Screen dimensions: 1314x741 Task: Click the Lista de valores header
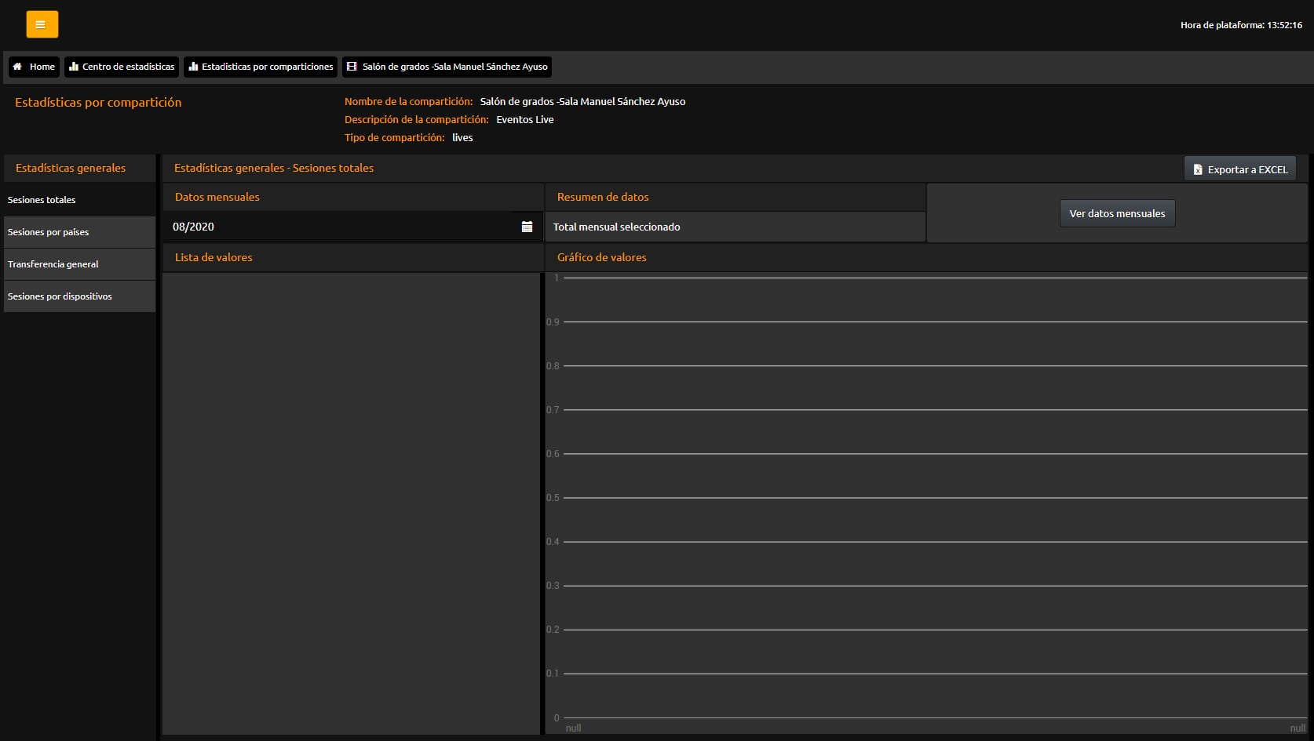click(352, 257)
